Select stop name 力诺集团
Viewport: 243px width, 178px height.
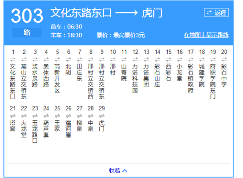146,75
